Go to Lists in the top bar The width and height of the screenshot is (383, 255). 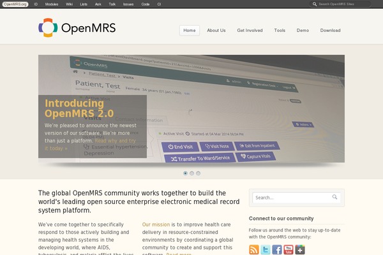[84, 4]
